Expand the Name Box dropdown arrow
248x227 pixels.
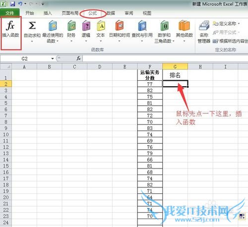pyautogui.click(x=53, y=58)
